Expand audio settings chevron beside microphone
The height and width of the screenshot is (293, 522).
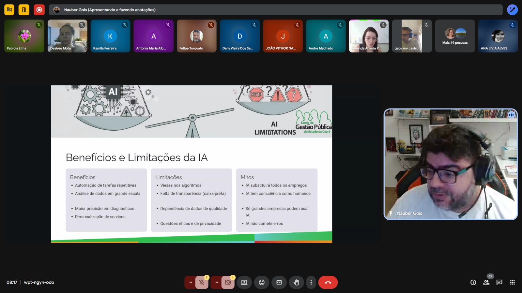(x=191, y=283)
